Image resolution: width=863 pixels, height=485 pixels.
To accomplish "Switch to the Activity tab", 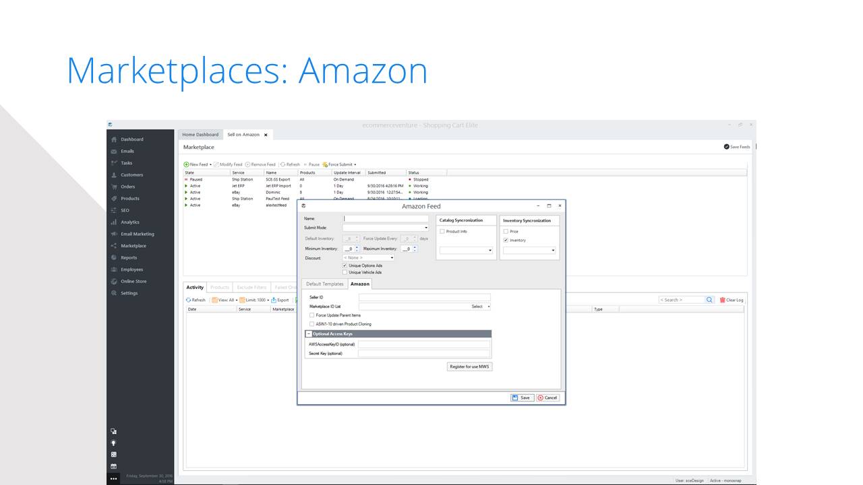I will (195, 288).
